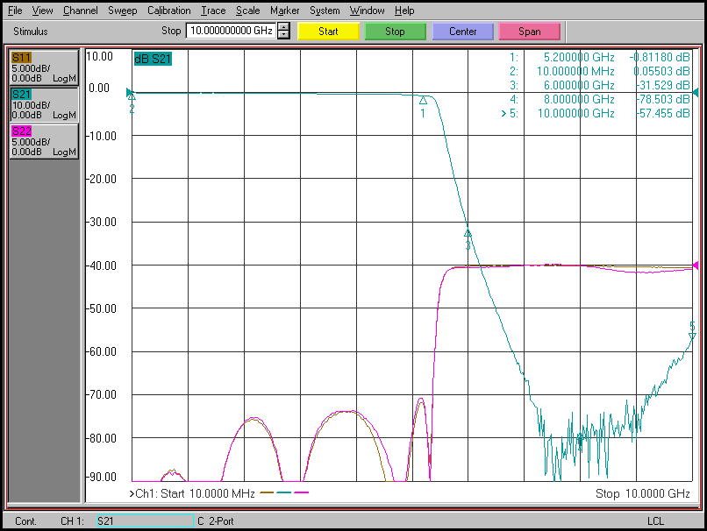Image resolution: width=707 pixels, height=531 pixels.
Task: Open the Sweep menu
Action: (122, 11)
